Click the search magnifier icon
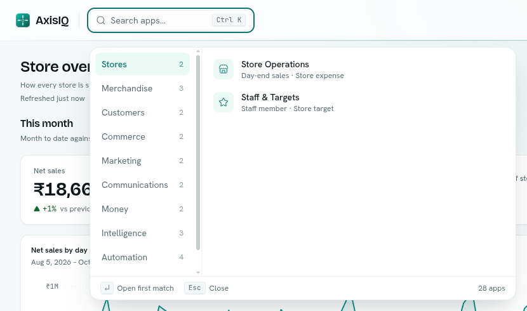527x311 pixels. tap(101, 20)
